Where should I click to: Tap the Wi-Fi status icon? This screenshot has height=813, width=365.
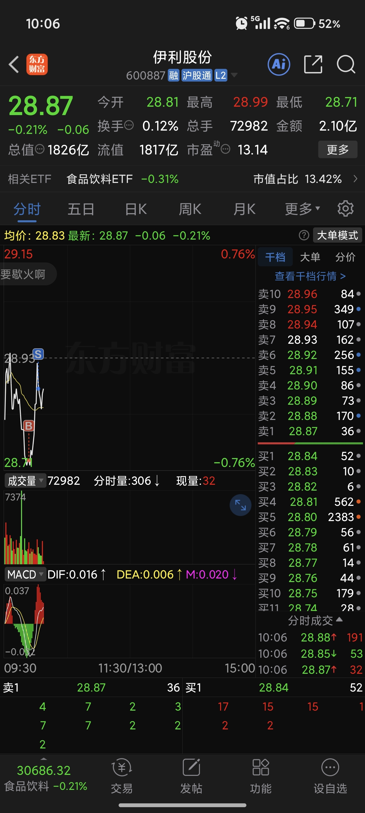coord(282,23)
